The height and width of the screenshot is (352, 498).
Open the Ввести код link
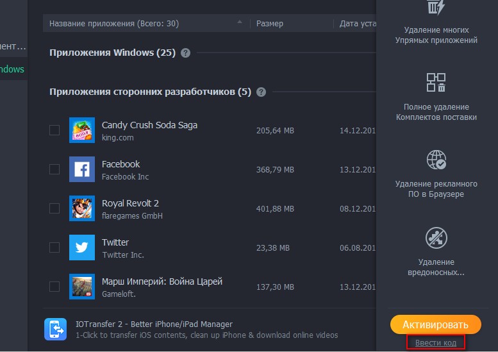click(435, 343)
